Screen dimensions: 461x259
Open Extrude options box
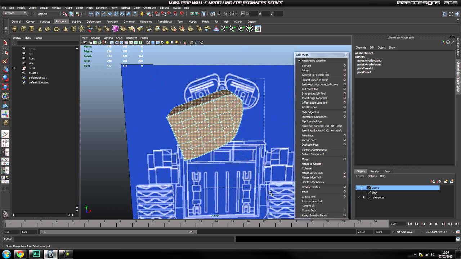[345, 66]
